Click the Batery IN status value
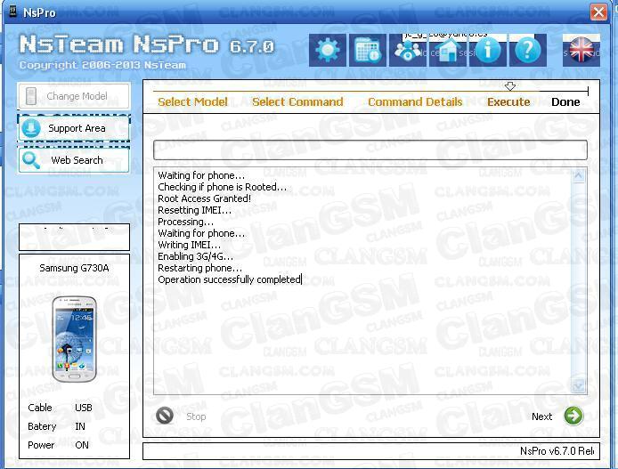The height and width of the screenshot is (469, 618). click(80, 426)
